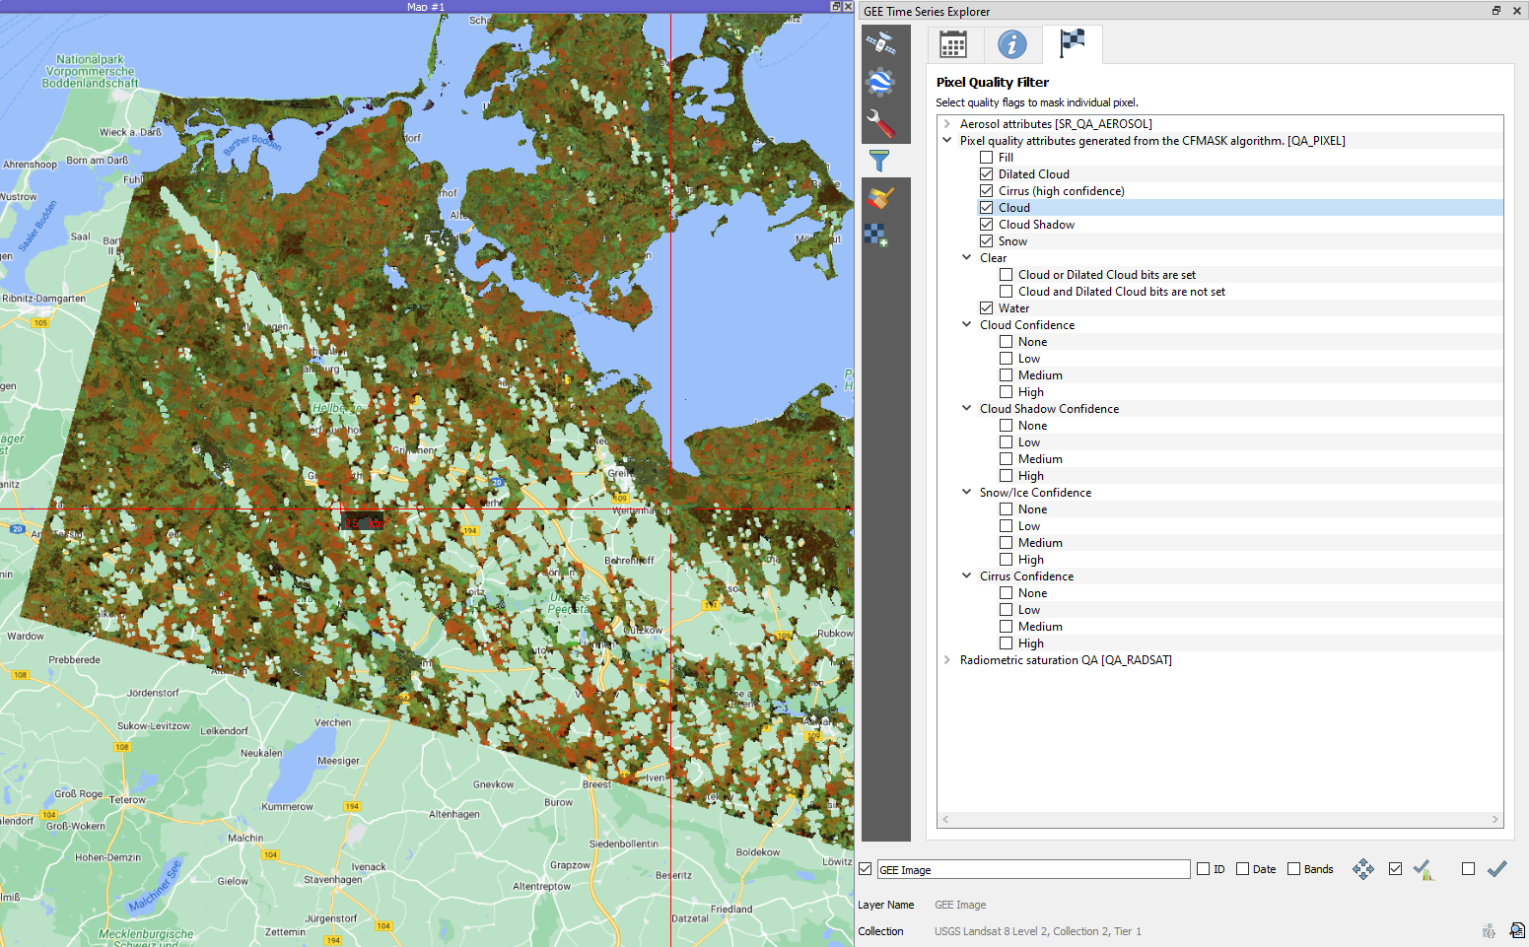Collapse the Cloud Confidence subgroup

[x=967, y=325]
